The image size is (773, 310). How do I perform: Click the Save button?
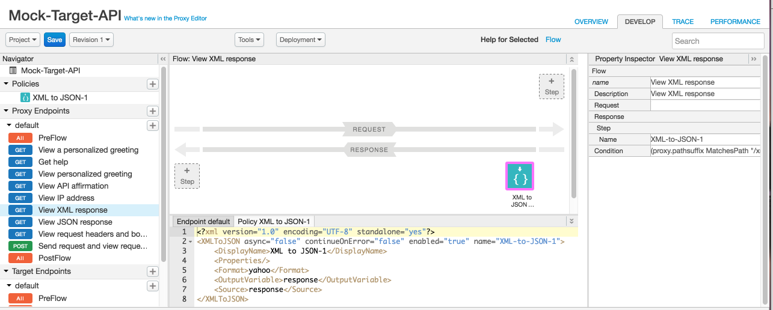[55, 40]
